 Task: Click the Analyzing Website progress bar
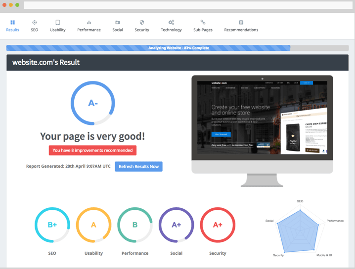point(177,48)
